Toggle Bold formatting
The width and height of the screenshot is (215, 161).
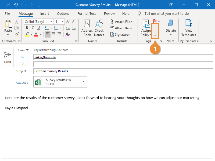click(x=27, y=28)
